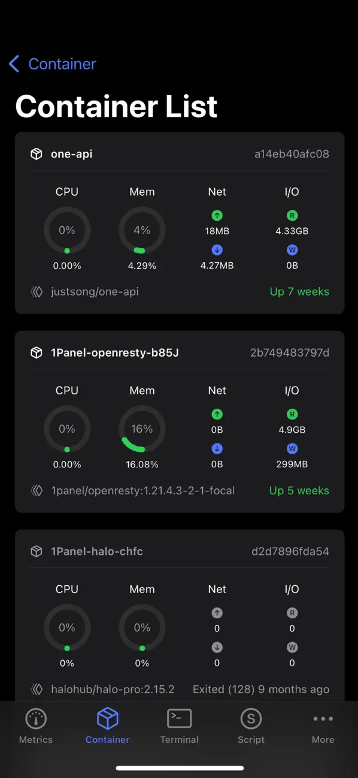Viewport: 358px width, 778px height.
Task: Select the Write (W) I/O icon for one-api
Action: click(x=292, y=250)
